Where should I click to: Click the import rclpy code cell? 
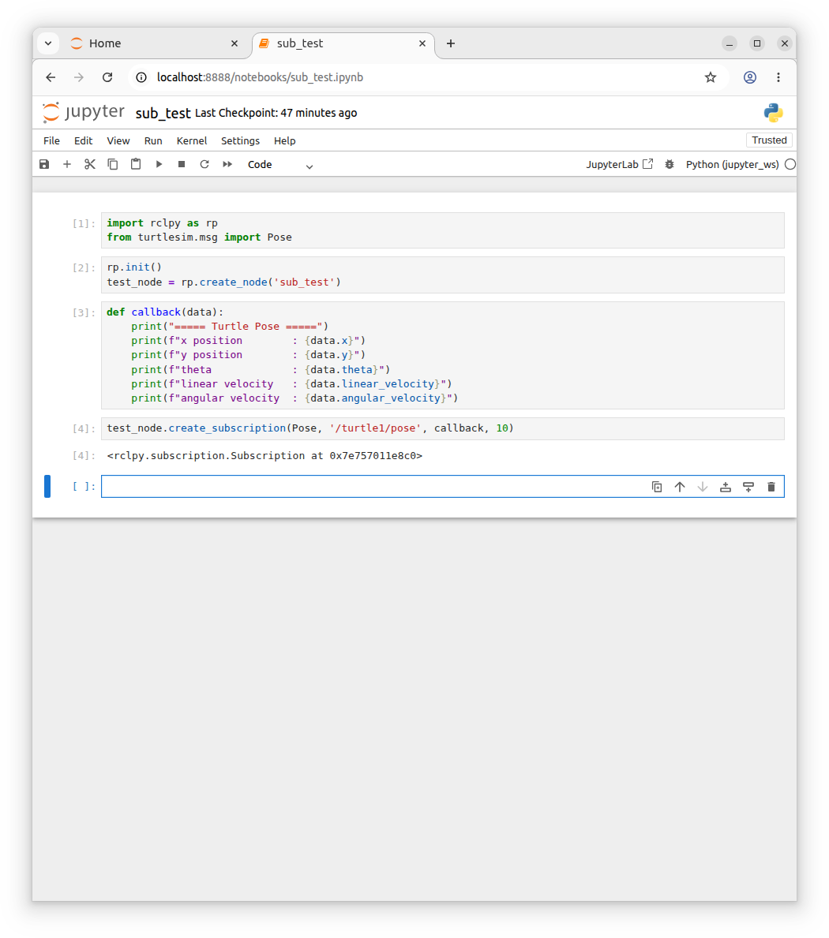[442, 230]
